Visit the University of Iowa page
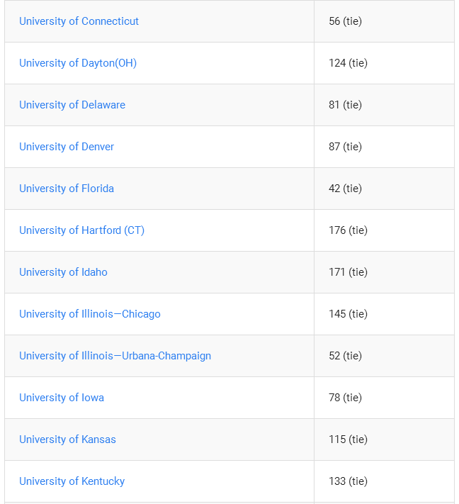 pyautogui.click(x=62, y=397)
